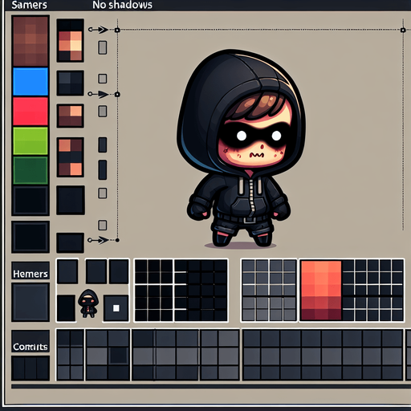The width and height of the screenshot is (411, 411).
Task: Open the gray grid tile panel
Action: pos(269,290)
